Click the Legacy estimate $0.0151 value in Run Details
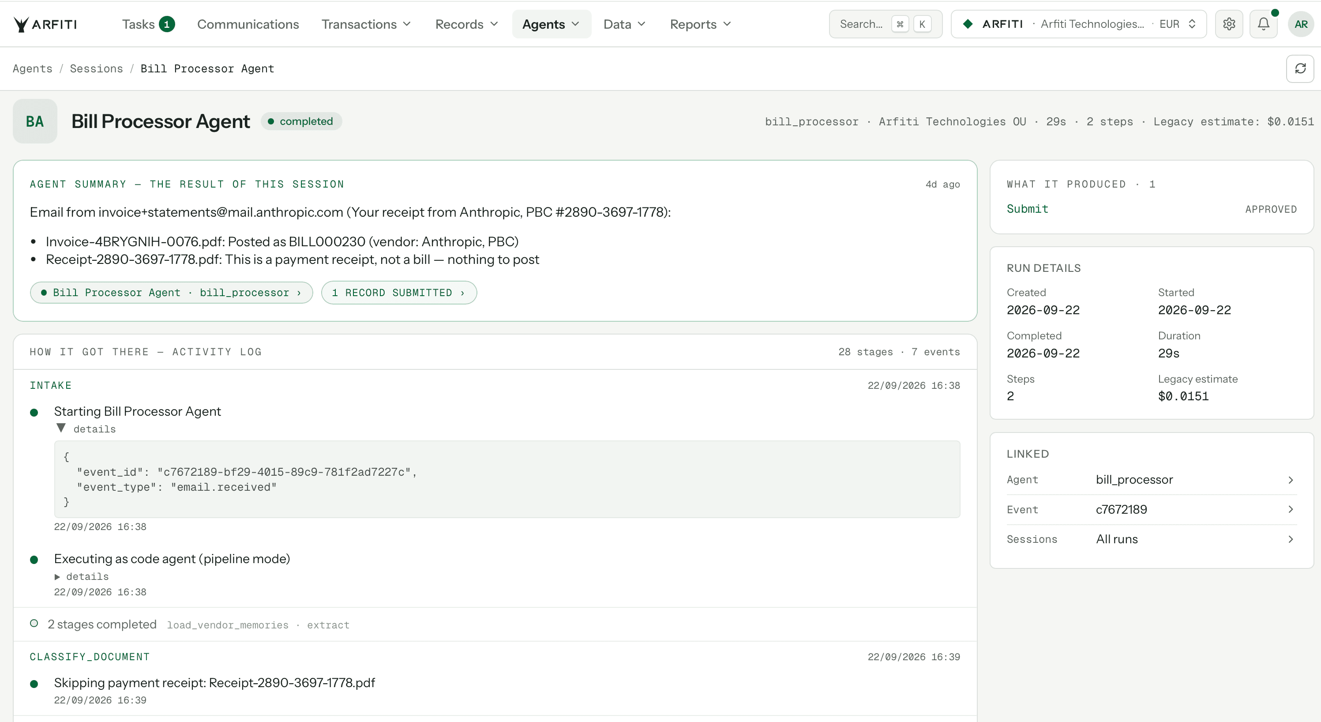 click(1183, 396)
